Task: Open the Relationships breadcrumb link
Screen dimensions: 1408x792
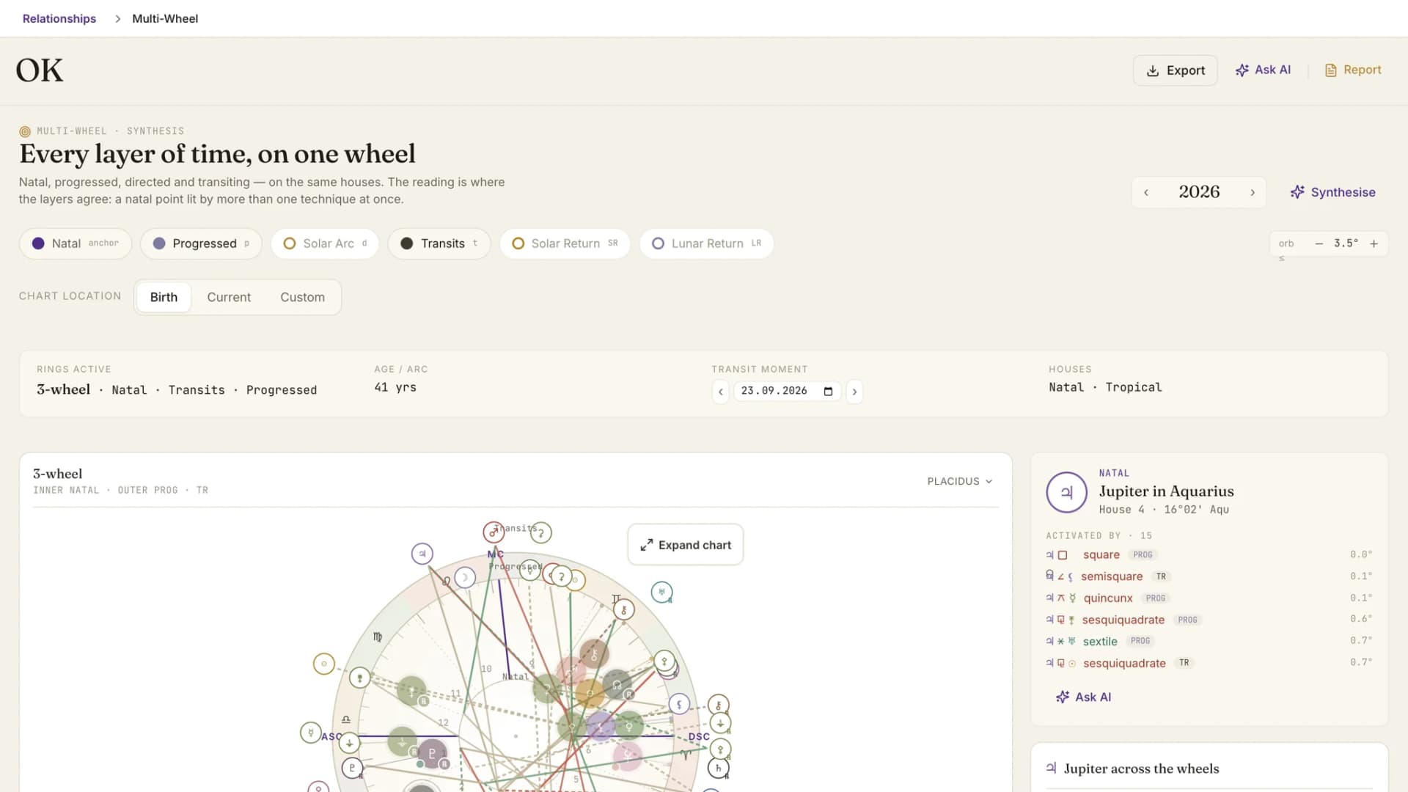Action: [x=59, y=18]
